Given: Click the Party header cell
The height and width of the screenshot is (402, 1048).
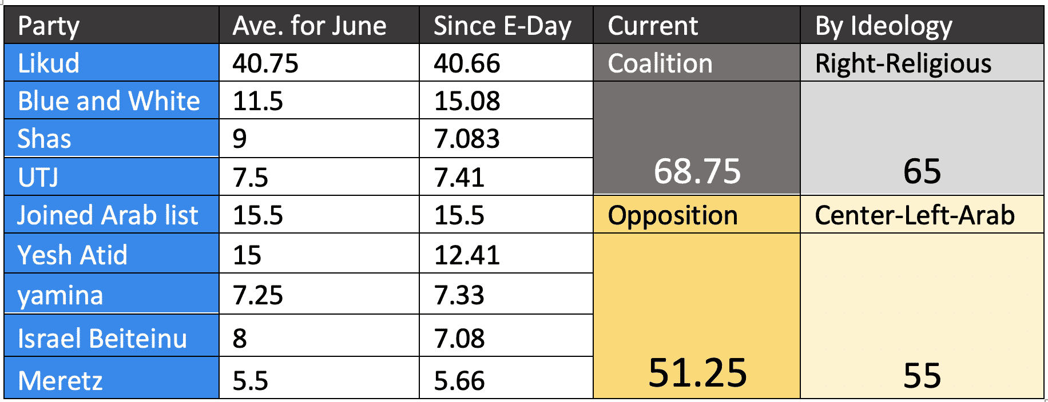Looking at the screenshot, I should pos(111,26).
